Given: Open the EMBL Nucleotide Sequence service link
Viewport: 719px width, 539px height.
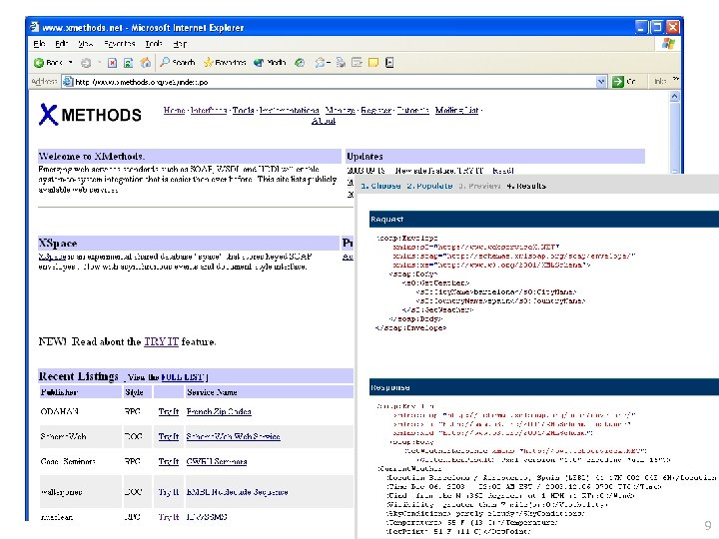Looking at the screenshot, I should (237, 492).
